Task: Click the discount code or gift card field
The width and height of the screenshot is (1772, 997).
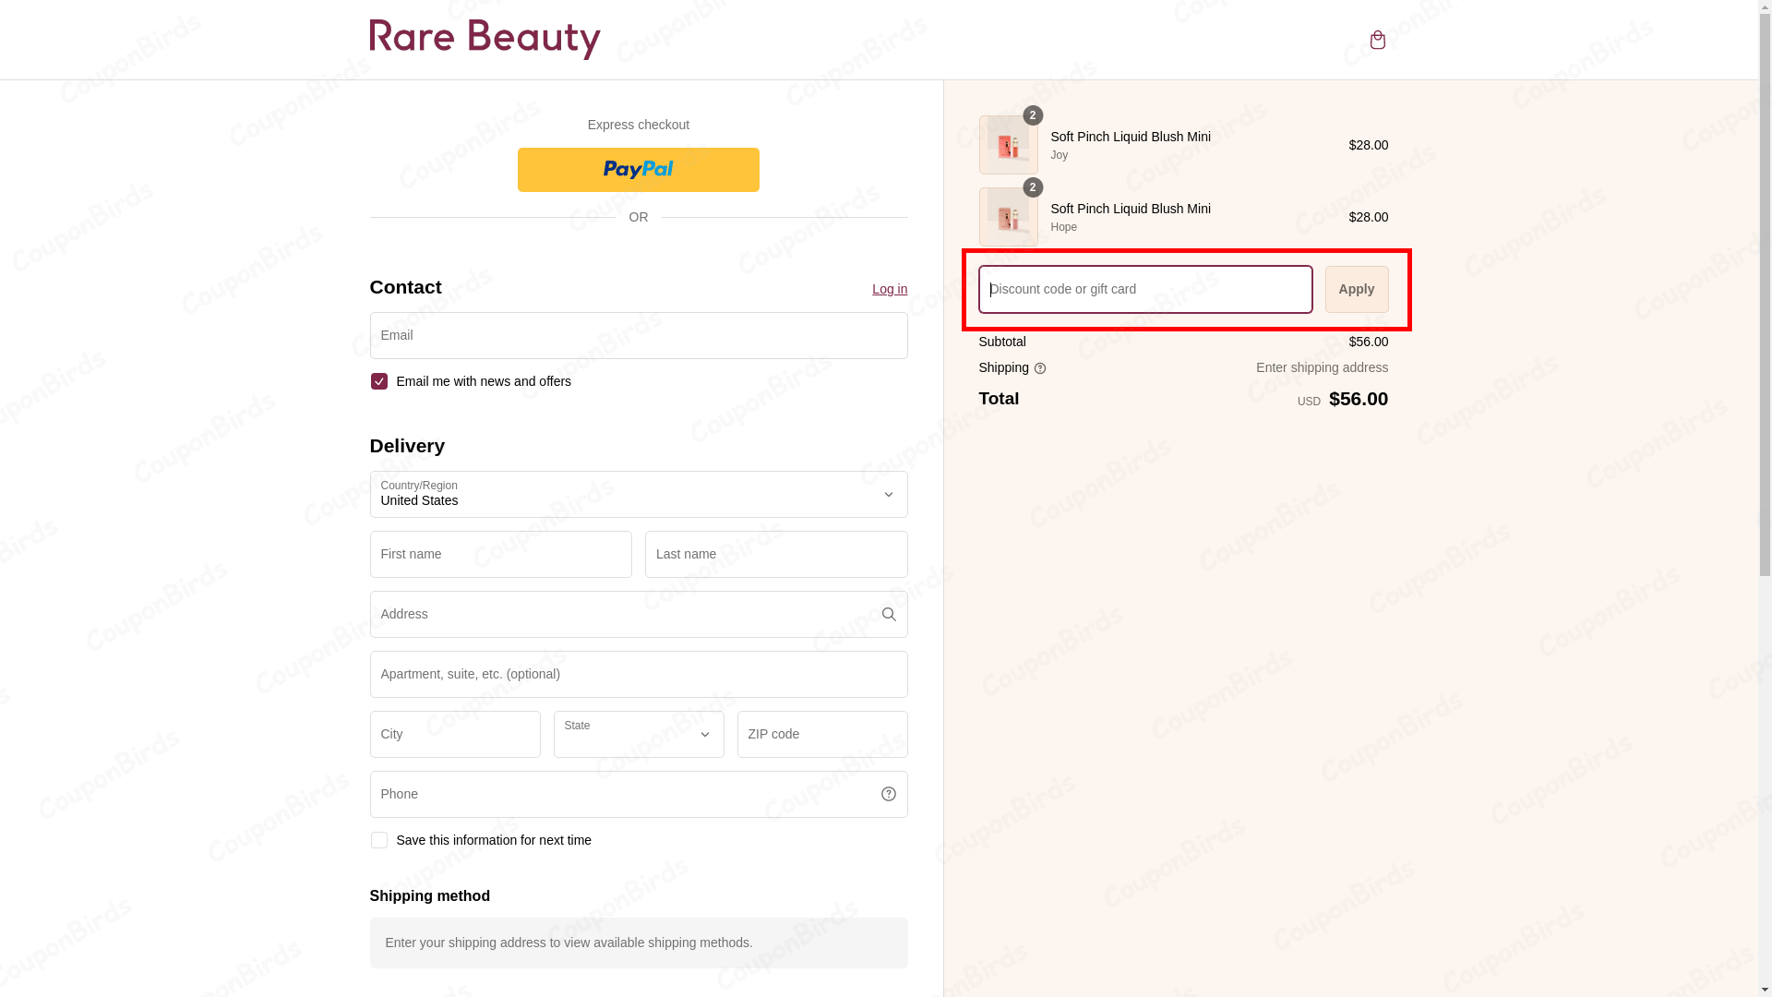Action: tap(1144, 289)
